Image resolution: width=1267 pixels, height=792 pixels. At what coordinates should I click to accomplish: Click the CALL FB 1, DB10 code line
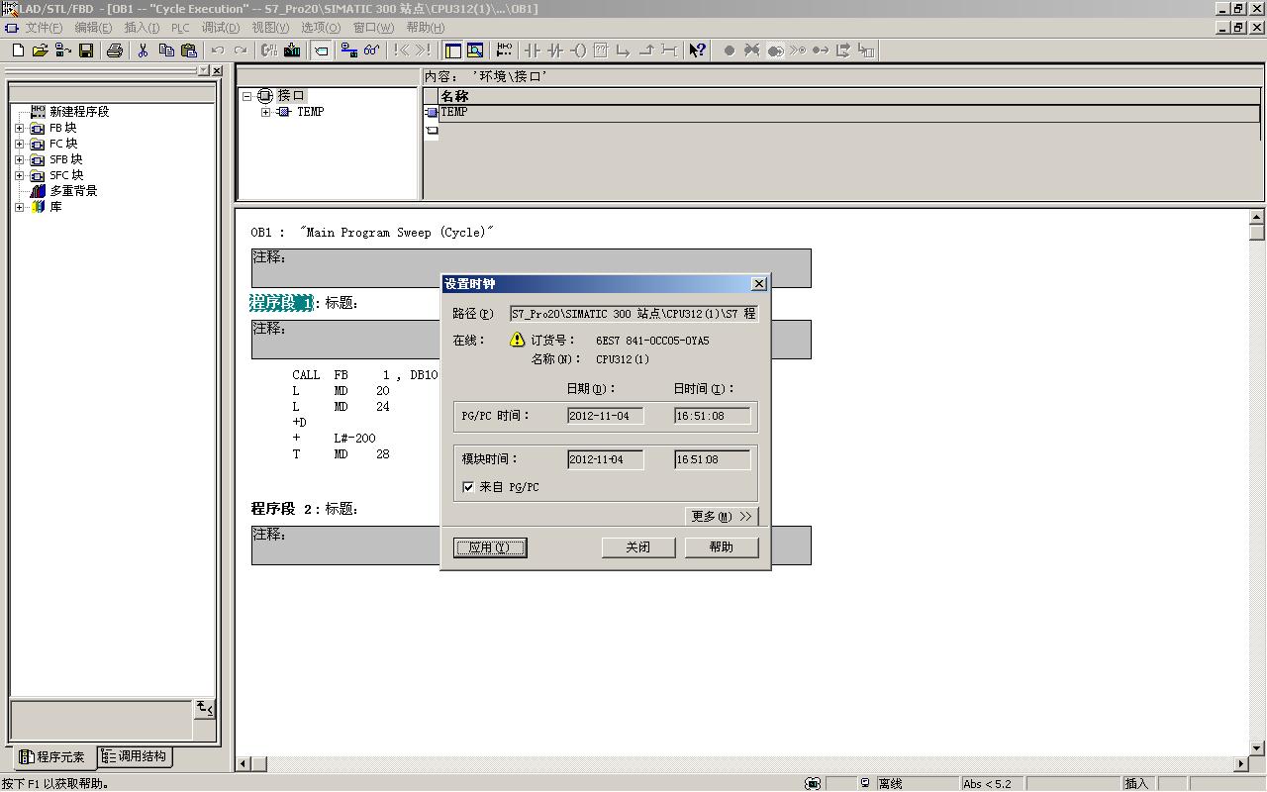tap(364, 375)
